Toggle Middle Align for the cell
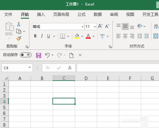159x128 pixels. 125,26
